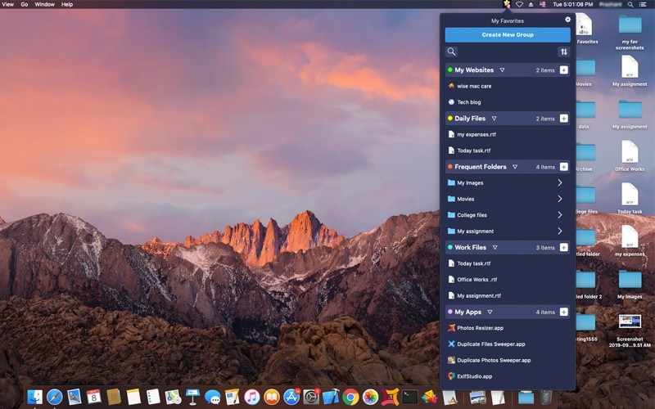
Task: Click the green My Websites color dot
Action: (x=450, y=70)
